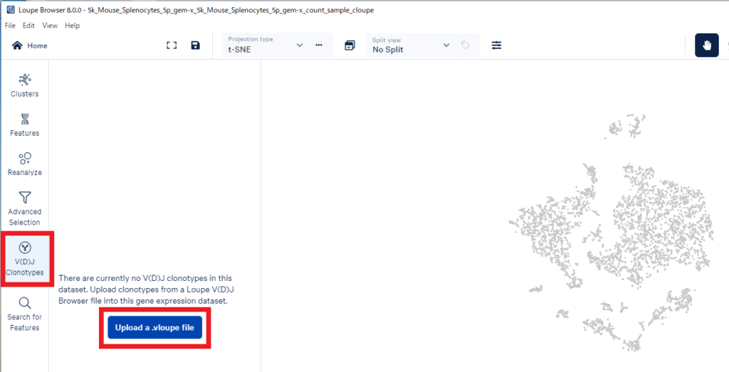Open the View menu

[50, 26]
